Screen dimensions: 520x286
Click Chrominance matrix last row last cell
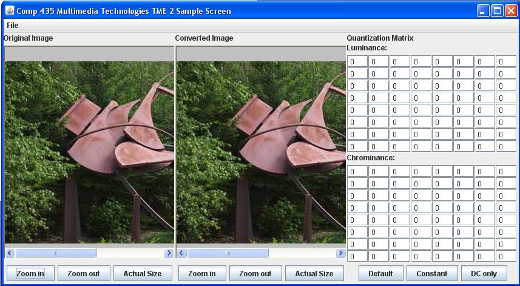[506, 256]
